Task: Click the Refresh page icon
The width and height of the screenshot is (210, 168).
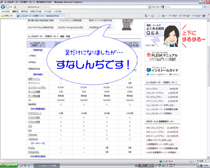Action: pyautogui.click(x=153, y=7)
